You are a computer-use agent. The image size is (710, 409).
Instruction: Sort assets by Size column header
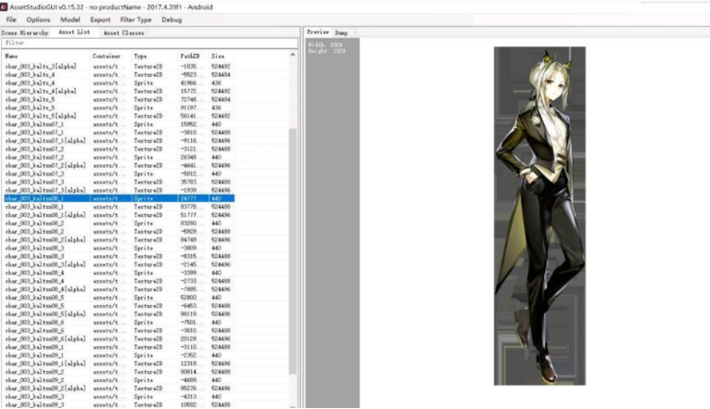click(222, 56)
